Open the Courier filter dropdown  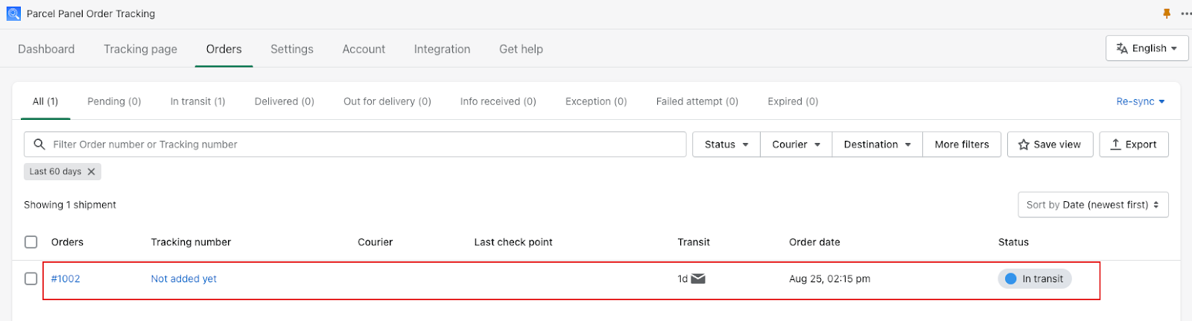[x=796, y=144]
